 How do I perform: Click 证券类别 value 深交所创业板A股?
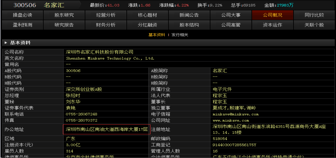click(x=84, y=89)
